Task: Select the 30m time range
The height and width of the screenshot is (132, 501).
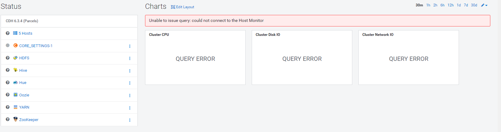Action: (x=419, y=5)
